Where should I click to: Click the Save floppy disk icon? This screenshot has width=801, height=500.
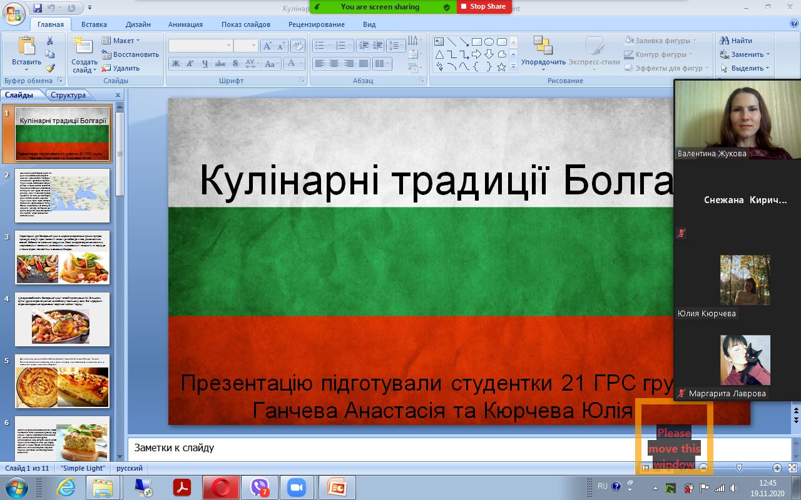click(x=38, y=8)
